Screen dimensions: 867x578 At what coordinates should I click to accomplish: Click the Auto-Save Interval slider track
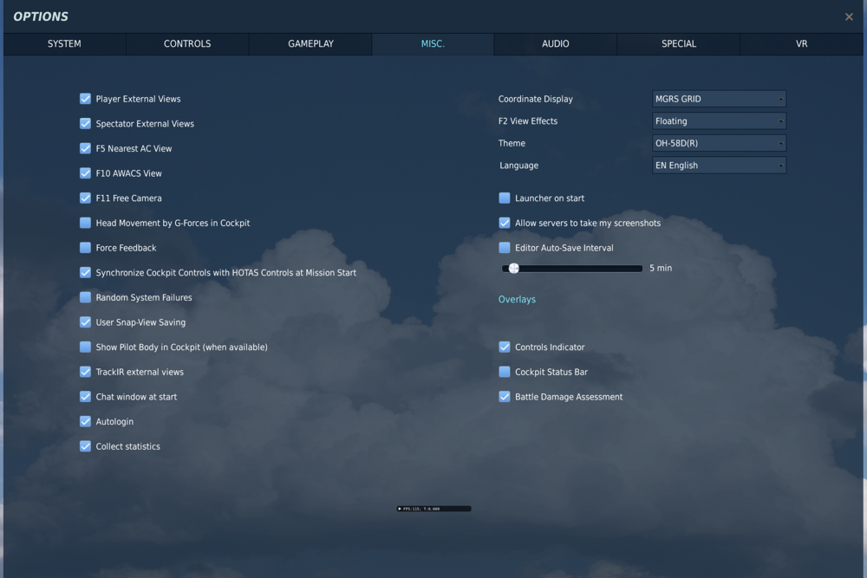pos(572,269)
